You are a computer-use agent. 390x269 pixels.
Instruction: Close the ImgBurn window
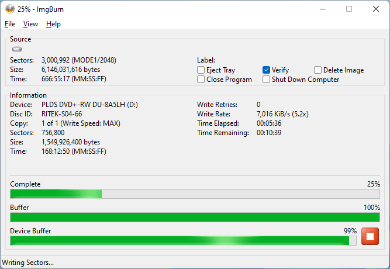(x=376, y=9)
